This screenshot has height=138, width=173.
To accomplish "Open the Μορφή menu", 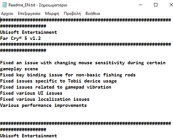I will 52,14.
